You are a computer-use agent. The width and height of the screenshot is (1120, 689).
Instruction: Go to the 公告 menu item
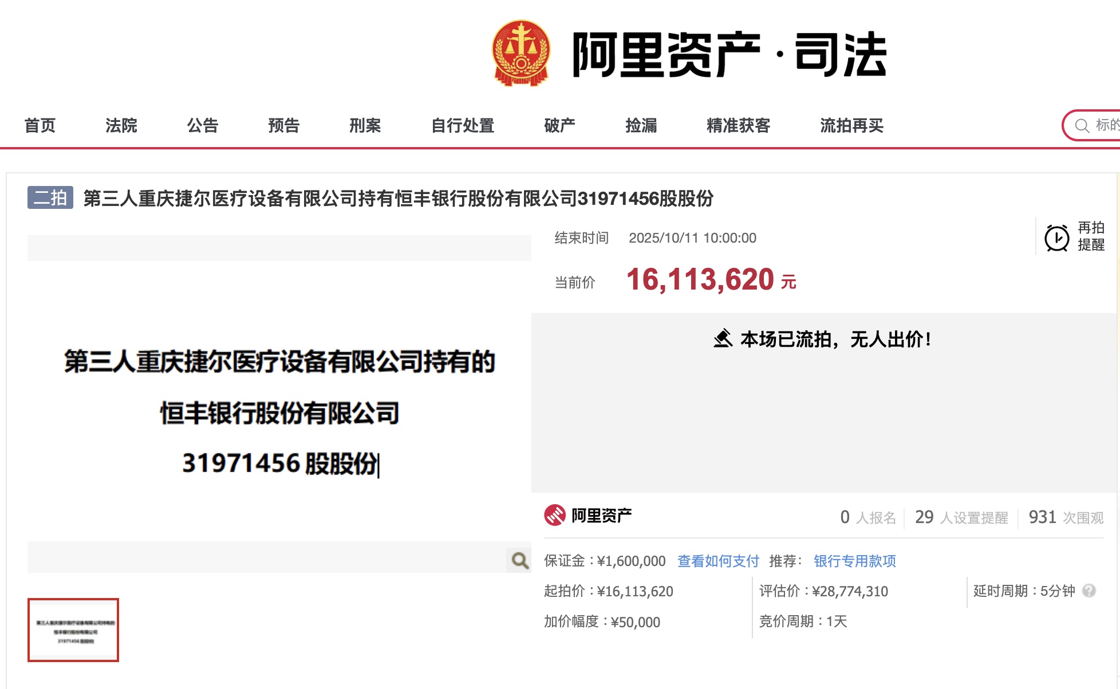pos(202,125)
